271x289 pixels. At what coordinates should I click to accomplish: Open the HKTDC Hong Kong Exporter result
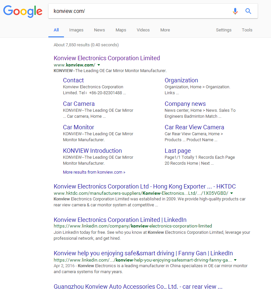pos(145,186)
